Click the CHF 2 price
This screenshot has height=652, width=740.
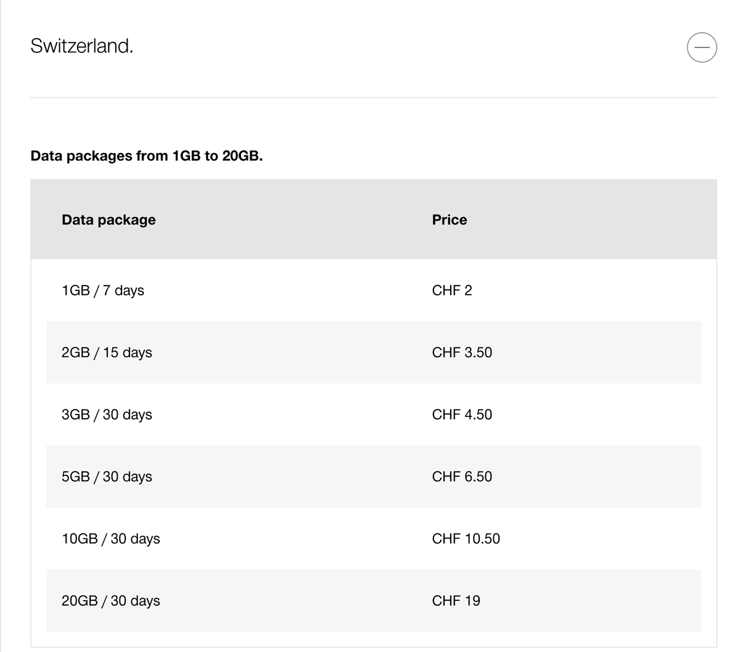coord(452,290)
